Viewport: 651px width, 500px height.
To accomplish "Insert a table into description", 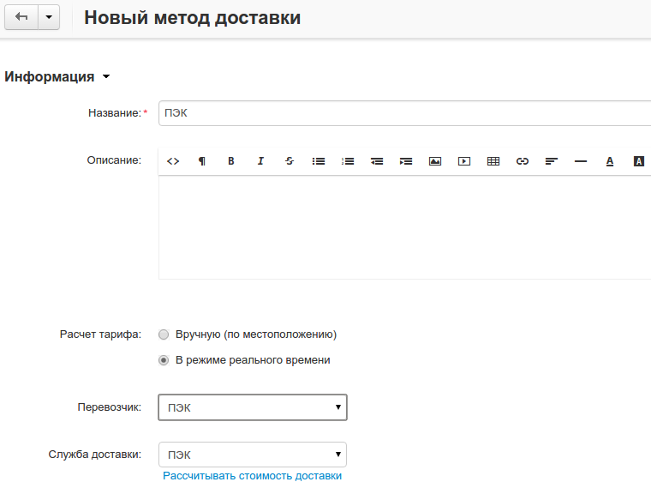I will [x=493, y=161].
